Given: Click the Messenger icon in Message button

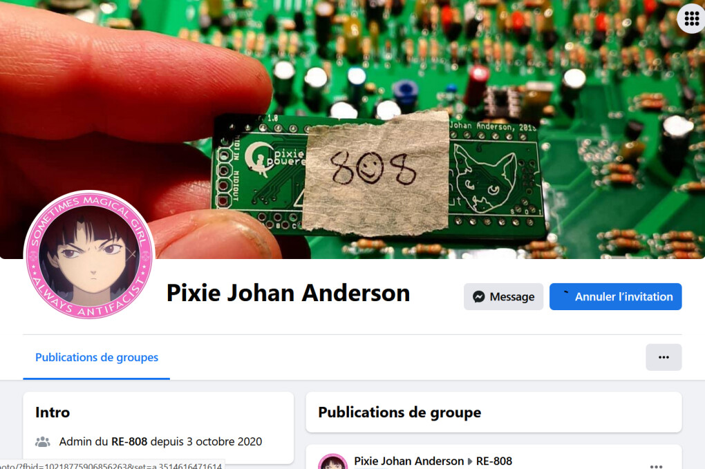Looking at the screenshot, I should coord(479,297).
